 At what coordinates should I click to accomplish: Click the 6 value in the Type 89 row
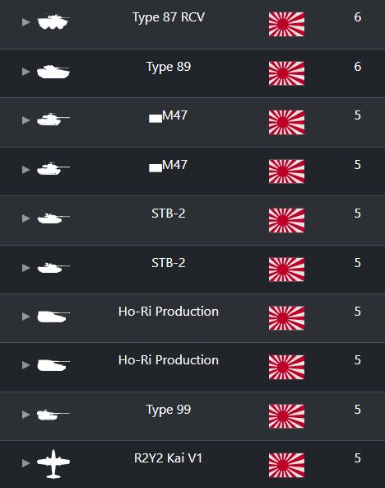(x=358, y=67)
